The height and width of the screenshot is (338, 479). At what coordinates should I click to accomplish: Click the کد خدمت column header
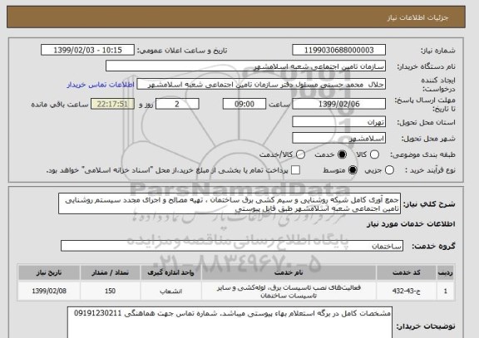(x=407, y=272)
